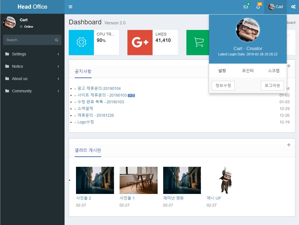Open the 소액결제 notice link
The height and width of the screenshot is (225, 299).
click(85, 109)
